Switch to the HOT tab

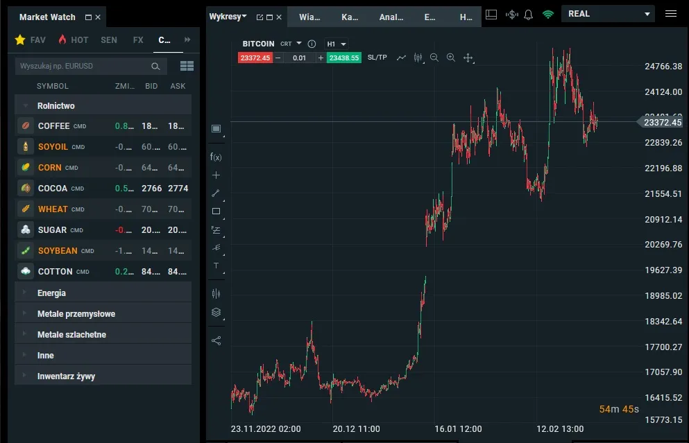click(74, 40)
